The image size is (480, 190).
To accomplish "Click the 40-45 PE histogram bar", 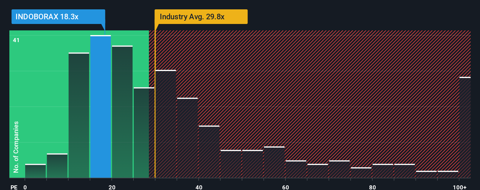I will (209, 152).
